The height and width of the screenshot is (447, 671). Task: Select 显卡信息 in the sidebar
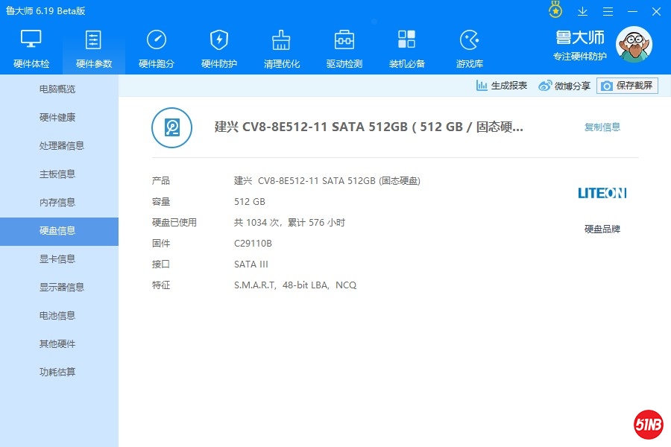click(x=57, y=259)
